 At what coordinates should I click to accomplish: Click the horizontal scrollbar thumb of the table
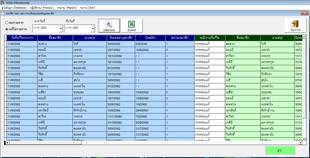(x=45, y=143)
